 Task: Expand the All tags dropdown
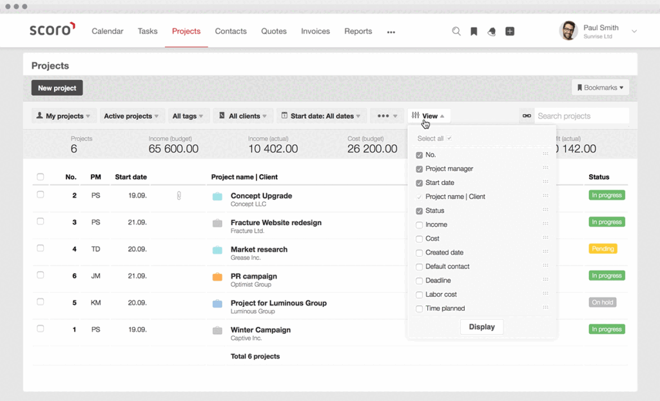point(188,116)
